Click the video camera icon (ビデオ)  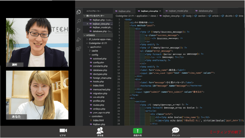(63, 130)
